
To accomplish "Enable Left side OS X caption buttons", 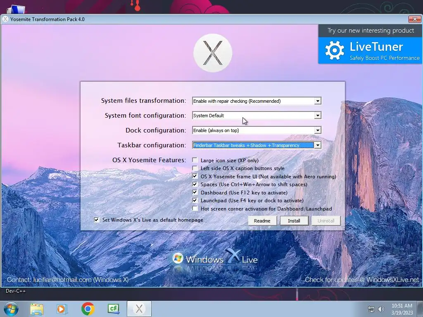I will click(x=195, y=168).
